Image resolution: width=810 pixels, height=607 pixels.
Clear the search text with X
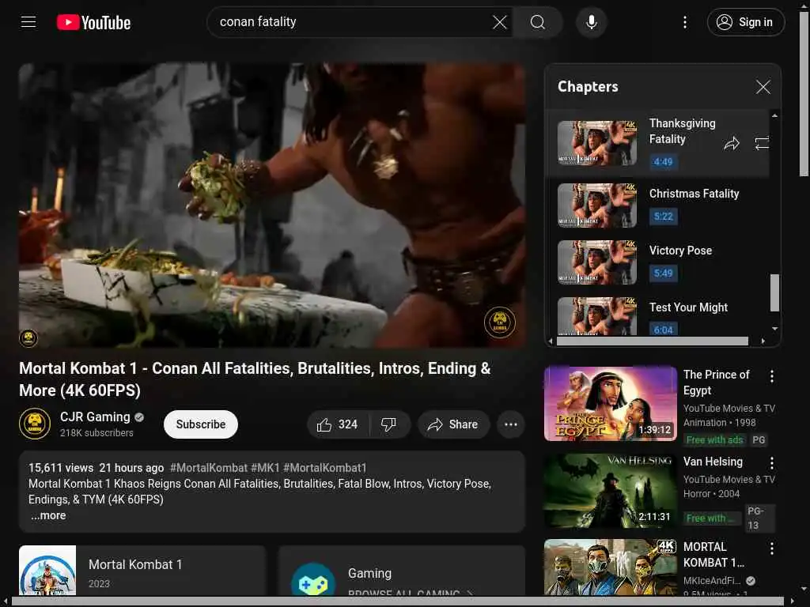[500, 22]
